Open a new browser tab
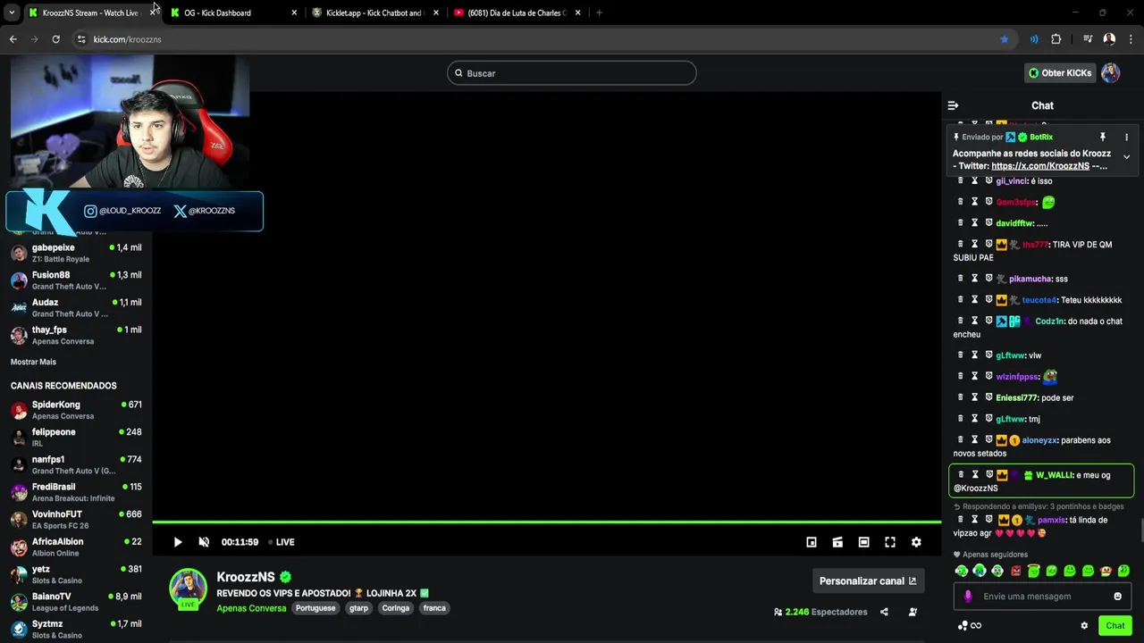Screen dimensions: 1144x643 599,13
